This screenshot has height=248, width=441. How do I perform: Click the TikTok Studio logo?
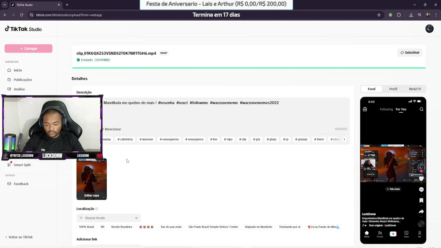tap(23, 29)
